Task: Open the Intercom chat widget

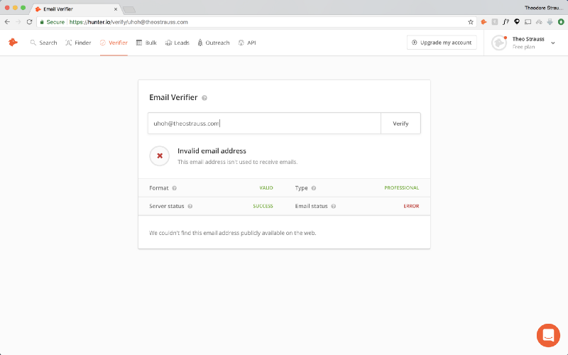Action: [x=548, y=335]
